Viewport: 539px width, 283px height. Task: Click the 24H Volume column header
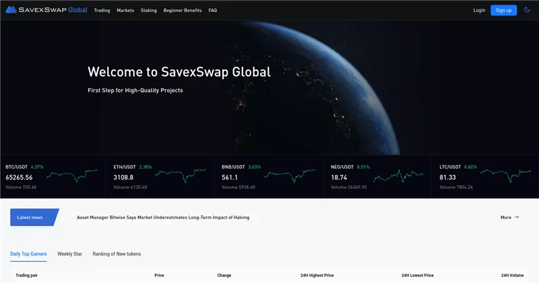coord(512,276)
